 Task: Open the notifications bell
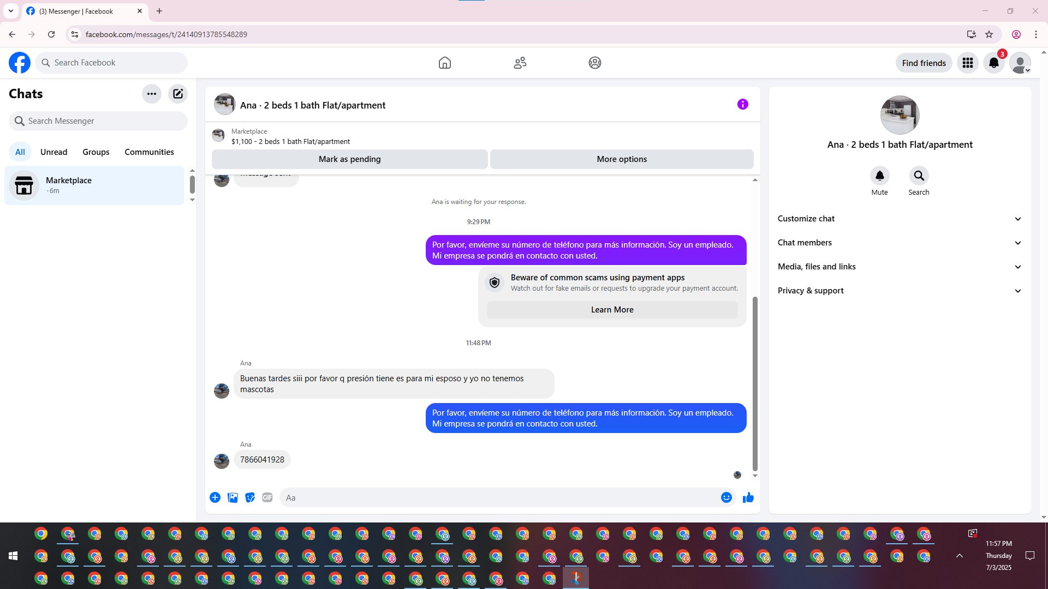click(x=993, y=63)
